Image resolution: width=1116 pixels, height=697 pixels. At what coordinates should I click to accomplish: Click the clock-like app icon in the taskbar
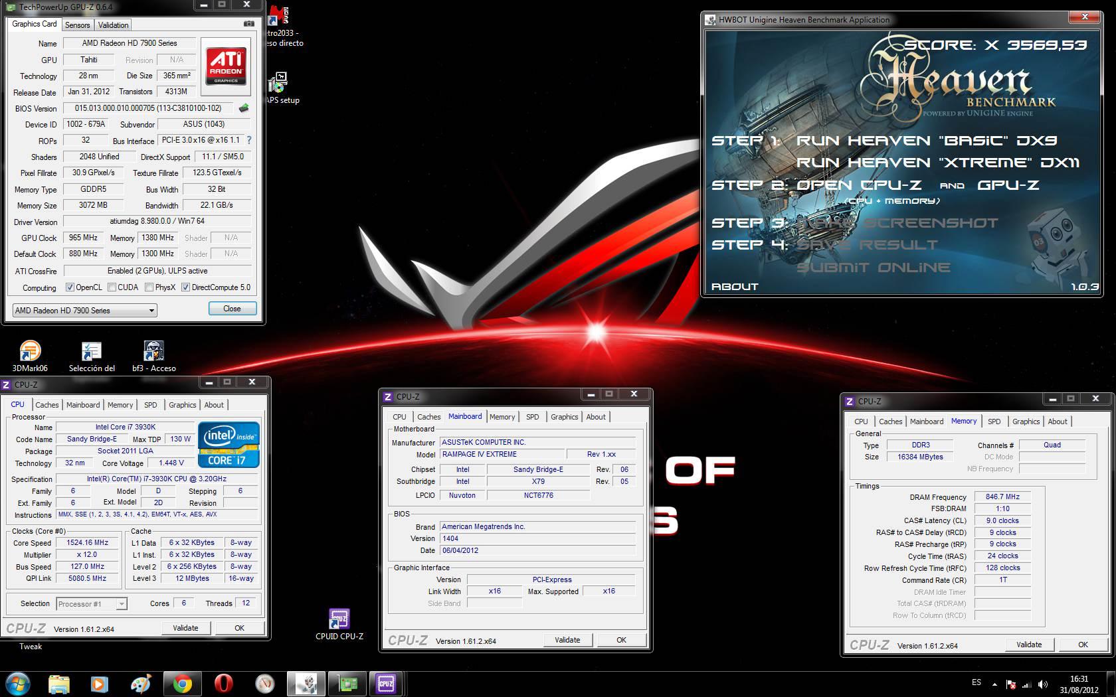(264, 684)
